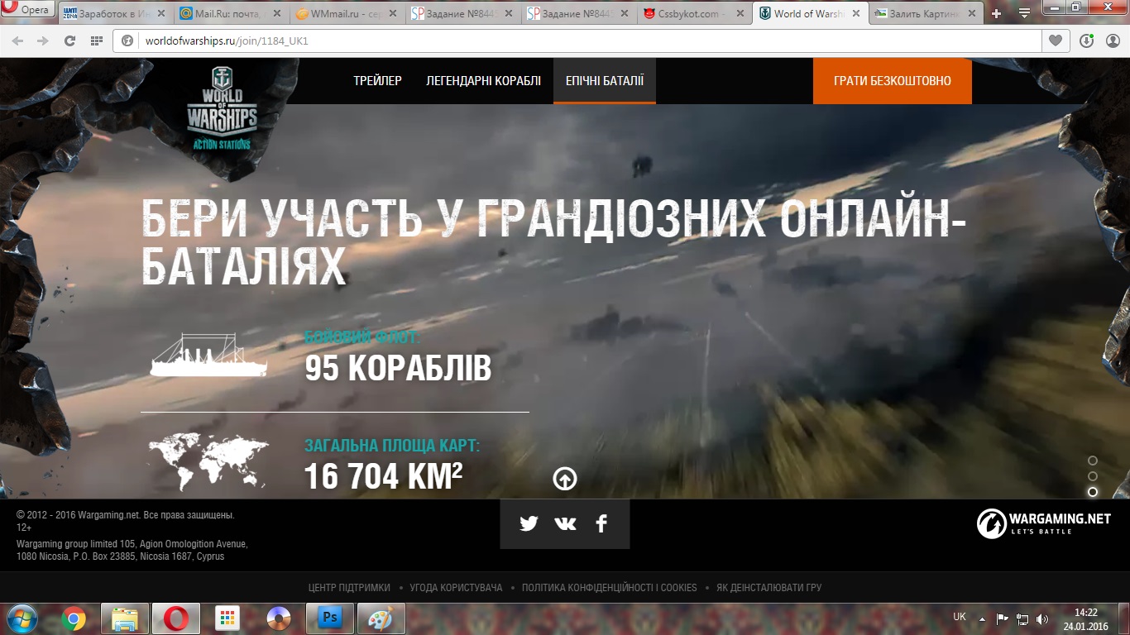
Task: Open the ТРЕЙЛЕР menu item
Action: tap(377, 81)
